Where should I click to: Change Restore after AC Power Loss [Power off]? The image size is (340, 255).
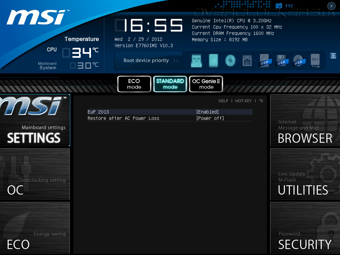(210, 118)
